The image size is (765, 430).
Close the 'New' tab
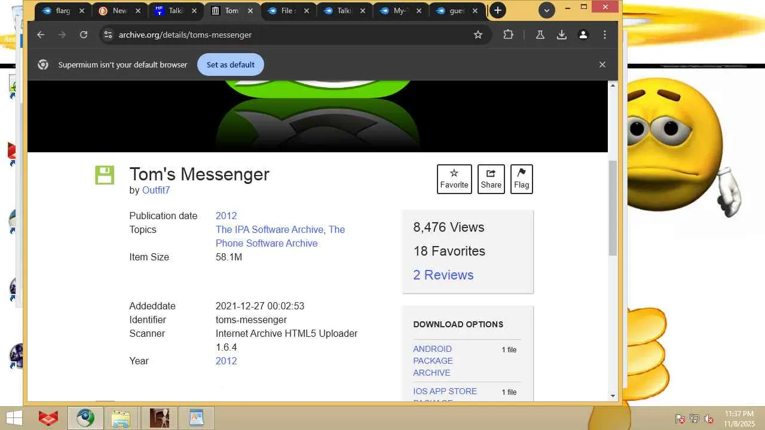[138, 11]
